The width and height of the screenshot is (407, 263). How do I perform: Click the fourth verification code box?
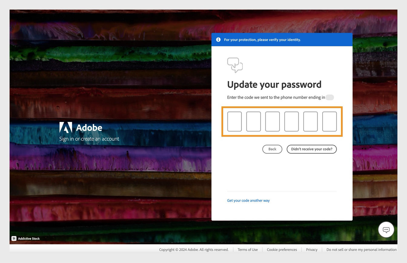coord(292,121)
